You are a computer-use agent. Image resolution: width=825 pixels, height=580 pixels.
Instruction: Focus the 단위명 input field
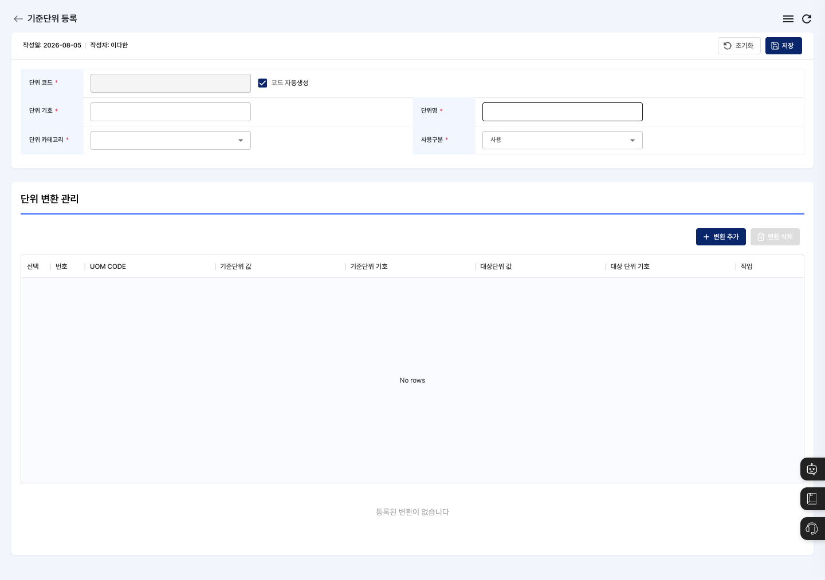[x=563, y=112]
